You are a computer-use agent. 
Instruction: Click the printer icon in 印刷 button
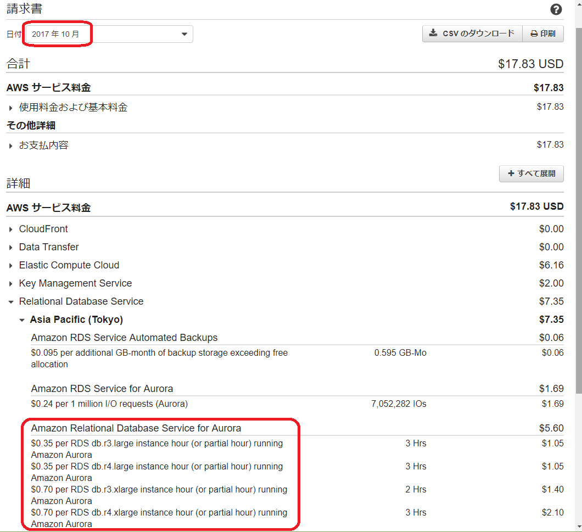[x=534, y=34]
